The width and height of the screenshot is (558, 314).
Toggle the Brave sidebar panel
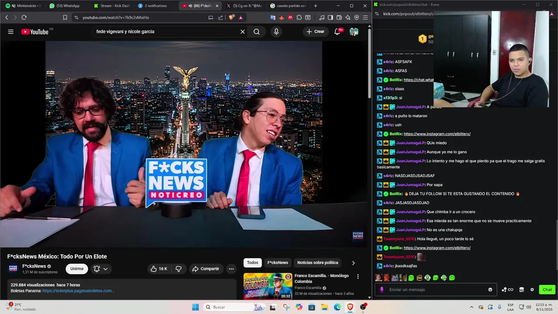[x=330, y=17]
